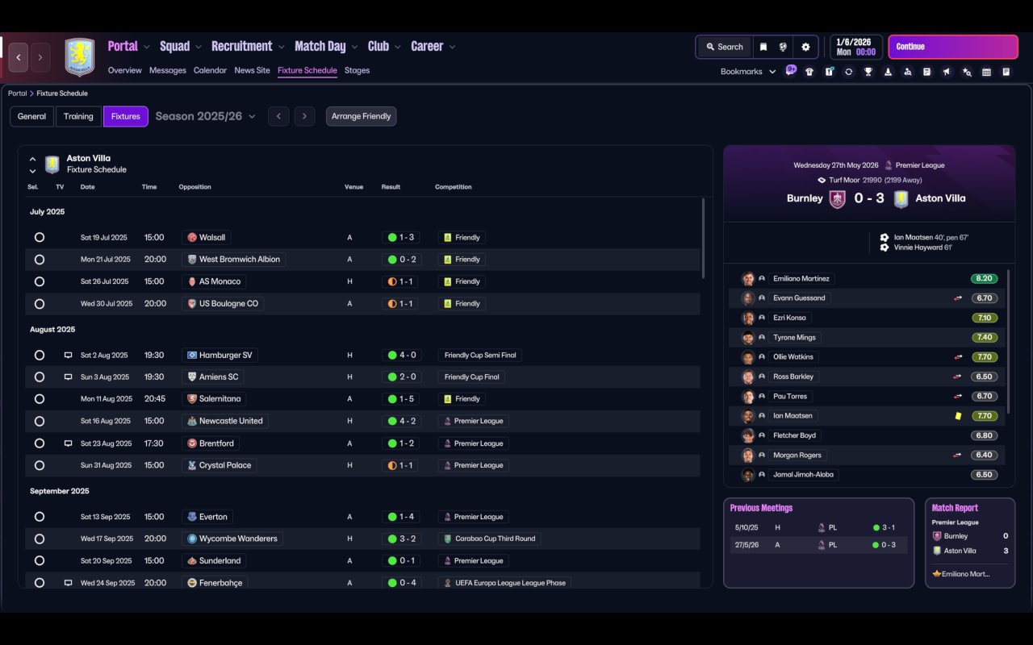This screenshot has width=1033, height=645.
Task: Go to the previous season with left arrow
Action: point(278,117)
